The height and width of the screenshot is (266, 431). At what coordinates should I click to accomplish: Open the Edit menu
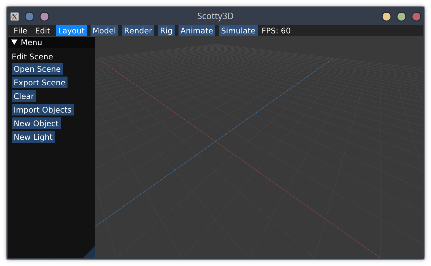pos(43,31)
